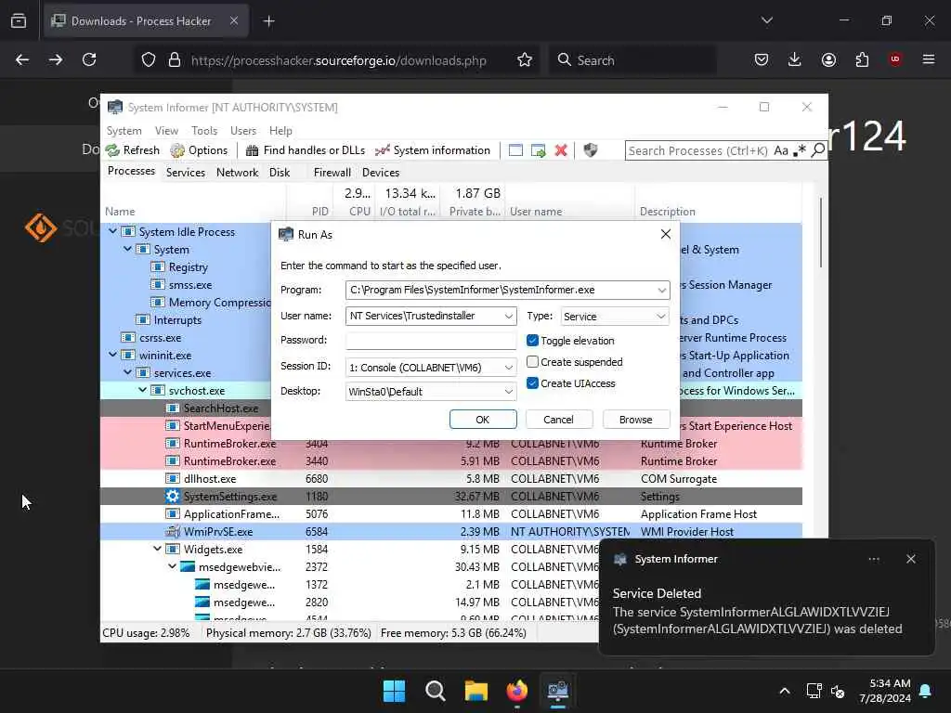Open Firefox downloads arrow icon
The height and width of the screenshot is (713, 951).
(795, 59)
